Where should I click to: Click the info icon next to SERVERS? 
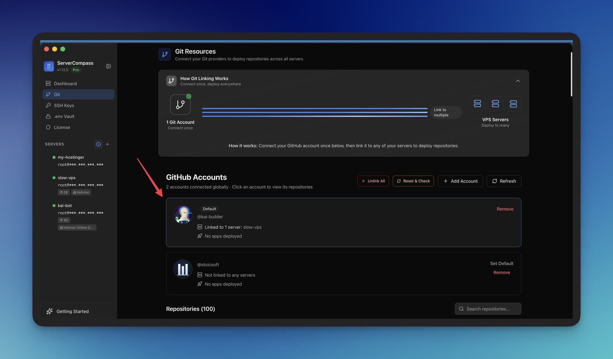point(98,144)
